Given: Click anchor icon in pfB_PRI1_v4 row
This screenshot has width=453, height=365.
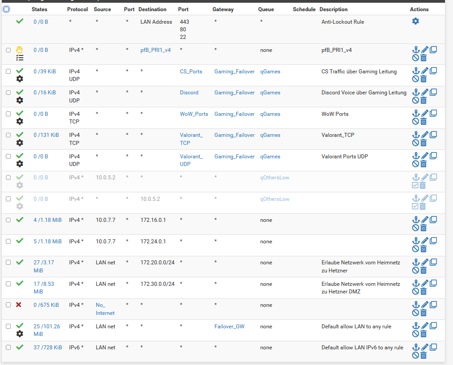Looking at the screenshot, I should [x=416, y=50].
